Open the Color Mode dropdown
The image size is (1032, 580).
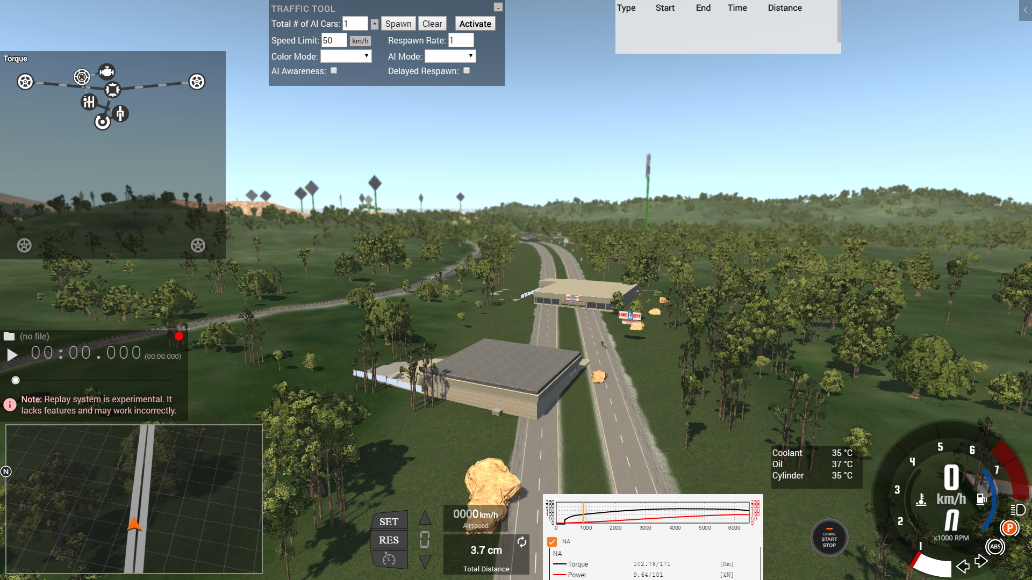[346, 56]
